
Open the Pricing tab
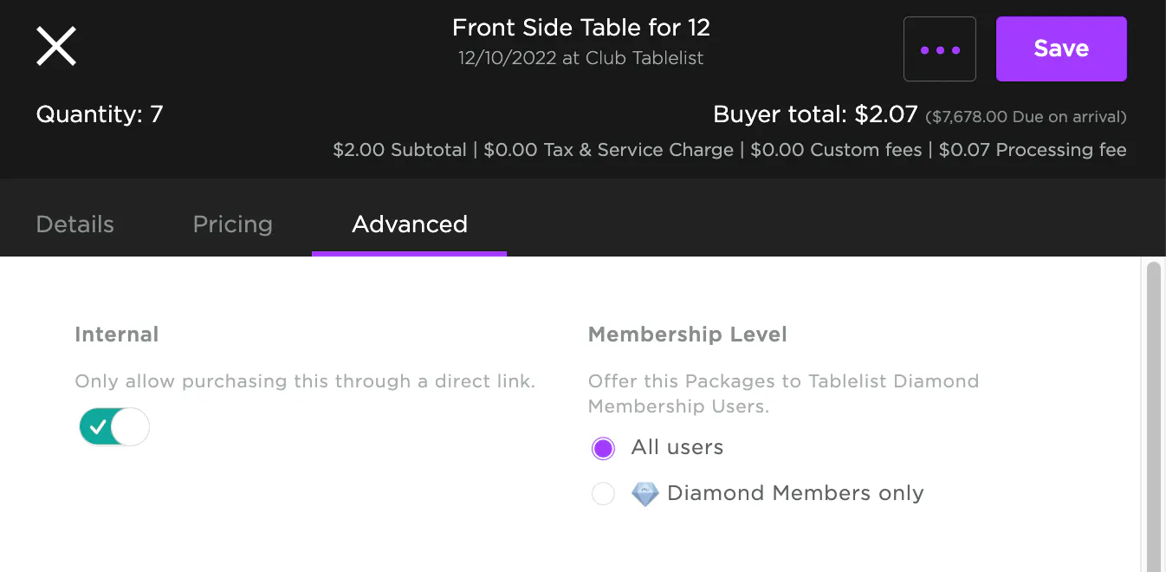pos(232,224)
